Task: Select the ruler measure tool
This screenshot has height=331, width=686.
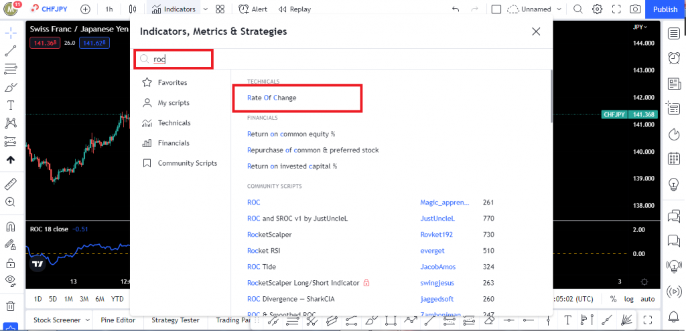Action: pyautogui.click(x=11, y=184)
